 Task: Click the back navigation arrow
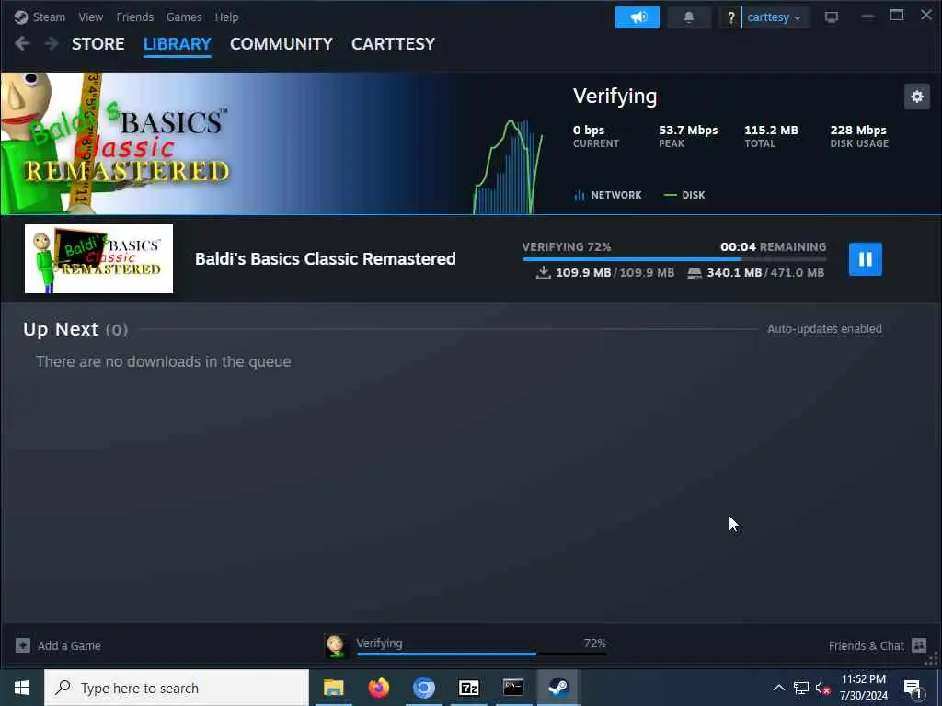pyautogui.click(x=22, y=43)
